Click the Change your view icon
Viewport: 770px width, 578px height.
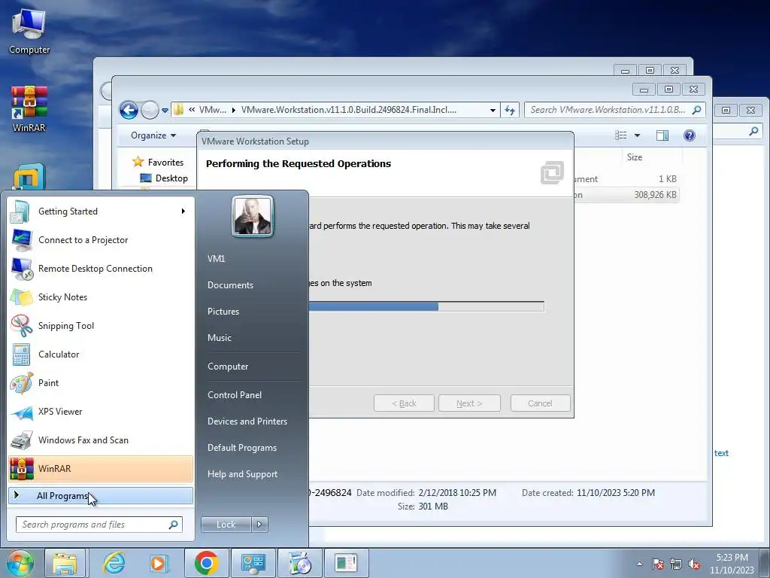621,135
